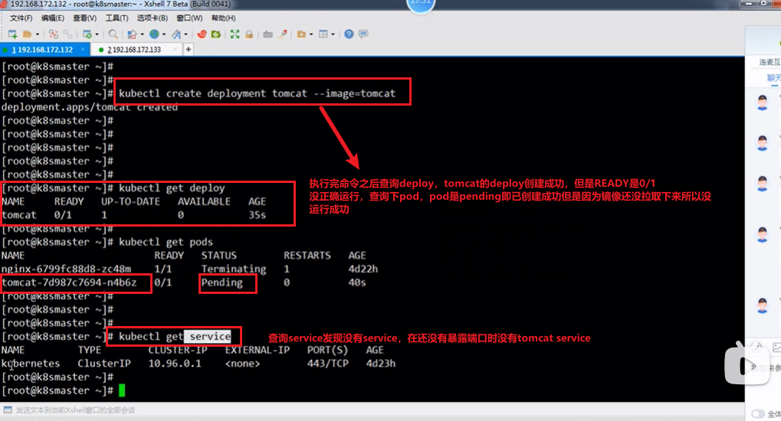Viewport: 781px width, 421px height.
Task: Click the highlighted word 'service' in the terminal
Action: point(210,336)
